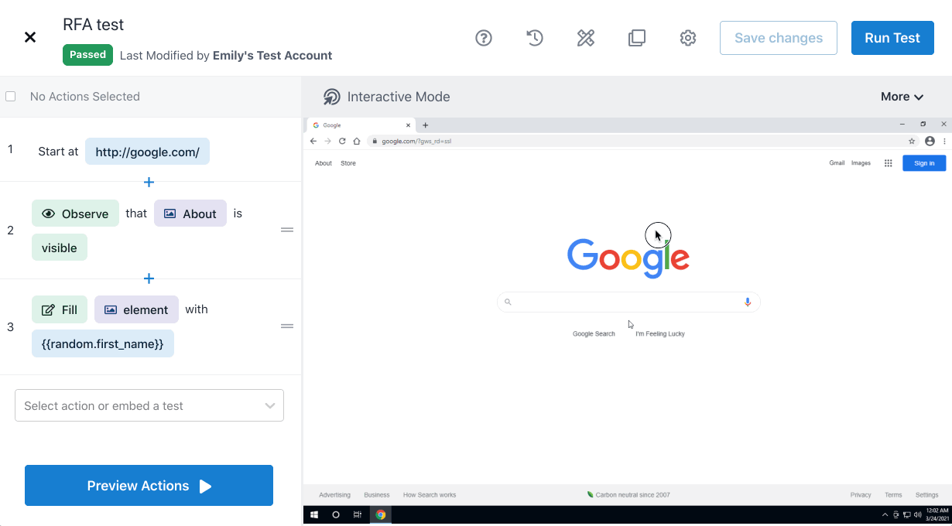Grab the step 2 drag handle
952x526 pixels.
point(287,230)
